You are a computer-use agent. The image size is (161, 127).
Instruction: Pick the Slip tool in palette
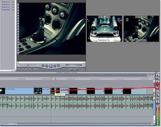coord(157,89)
